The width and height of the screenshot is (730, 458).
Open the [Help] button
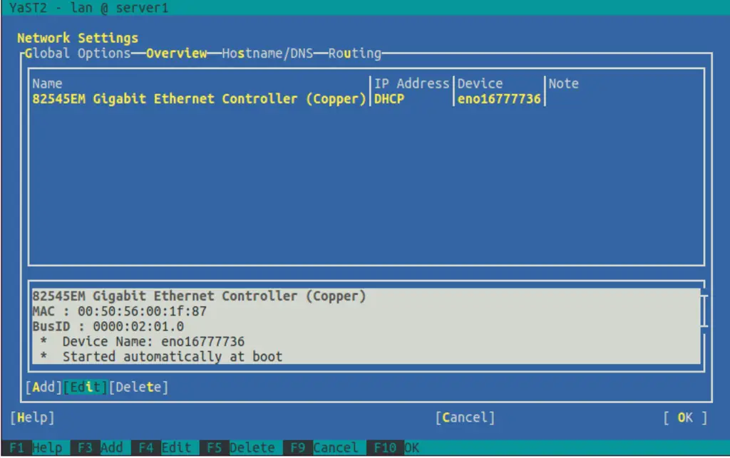tap(33, 417)
